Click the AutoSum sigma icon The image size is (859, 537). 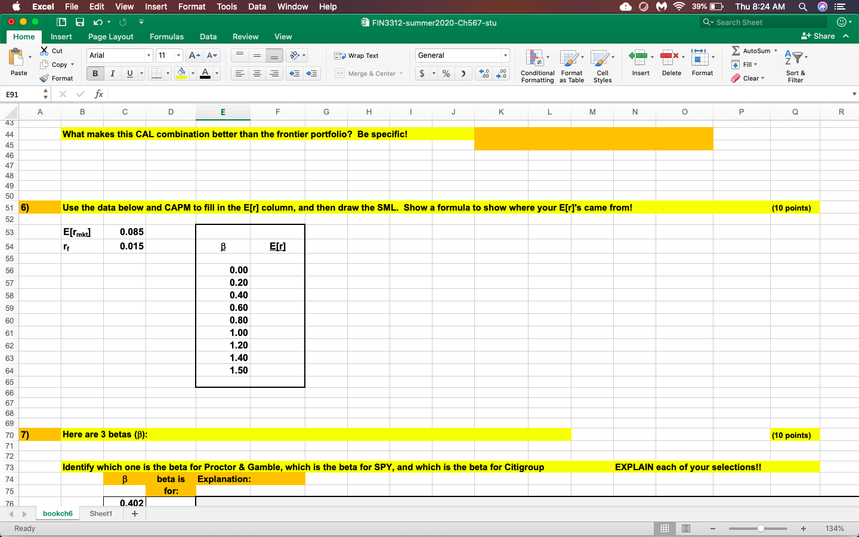click(736, 51)
